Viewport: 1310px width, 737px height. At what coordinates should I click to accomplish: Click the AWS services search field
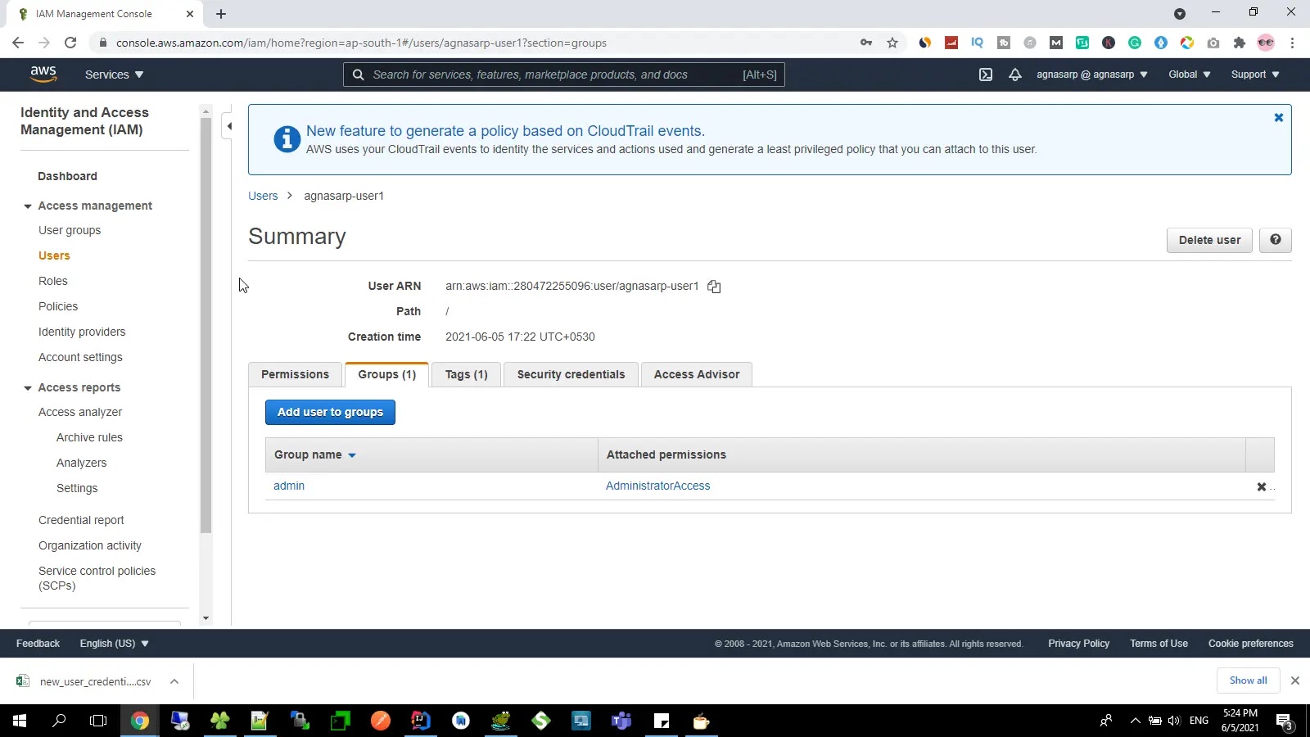tap(564, 75)
